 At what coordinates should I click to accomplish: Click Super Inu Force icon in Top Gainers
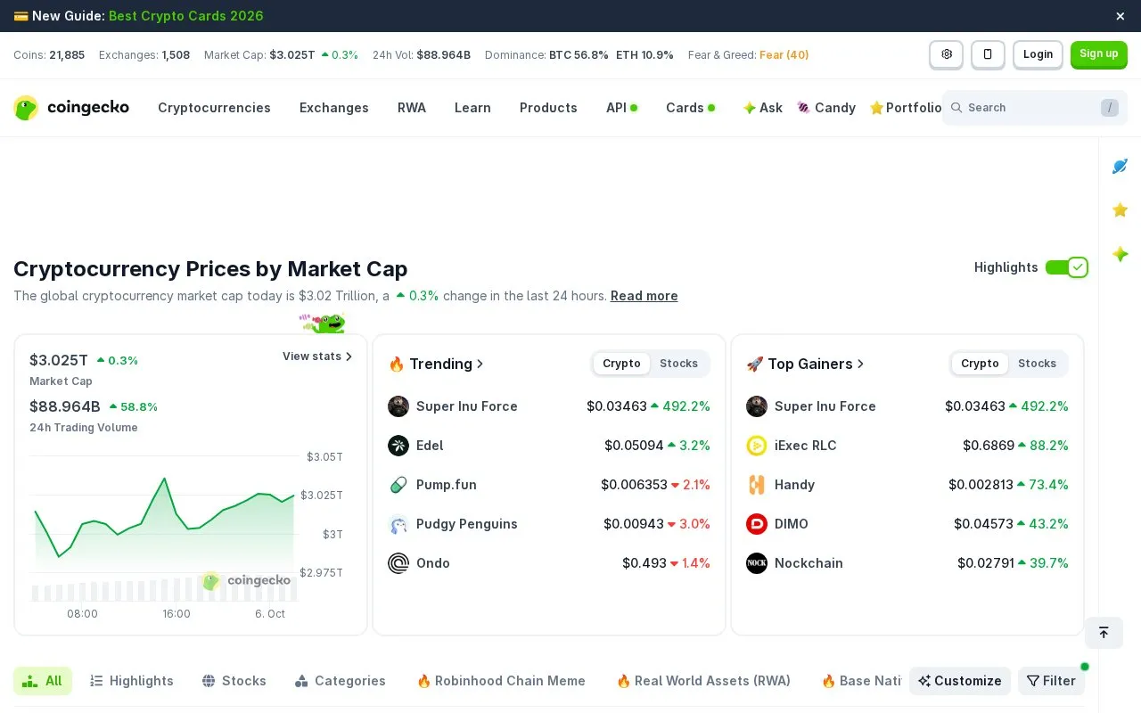(x=757, y=406)
